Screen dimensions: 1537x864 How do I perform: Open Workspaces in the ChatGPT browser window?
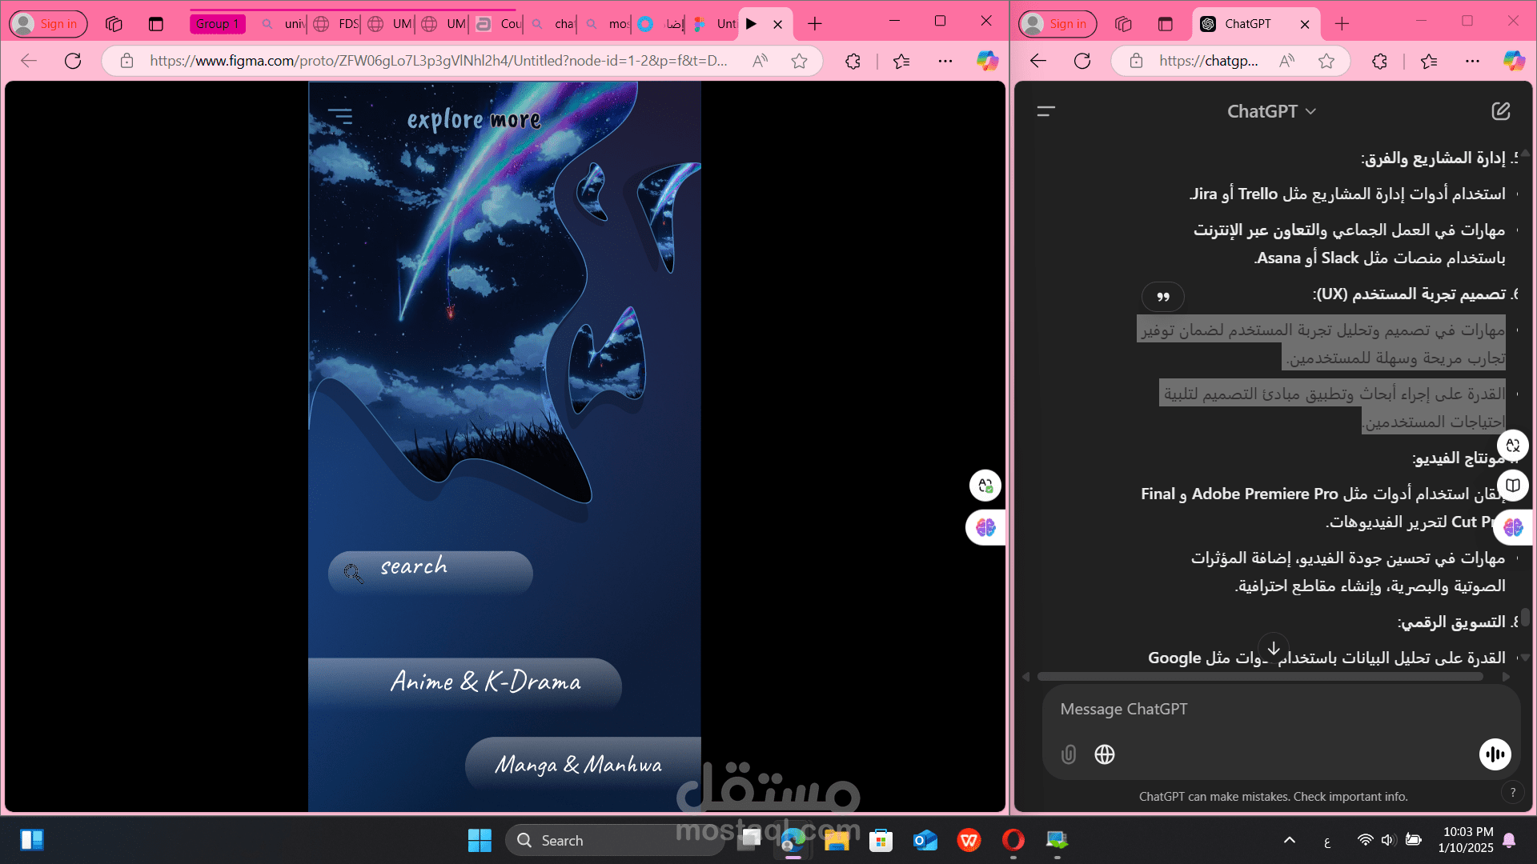tap(1123, 24)
